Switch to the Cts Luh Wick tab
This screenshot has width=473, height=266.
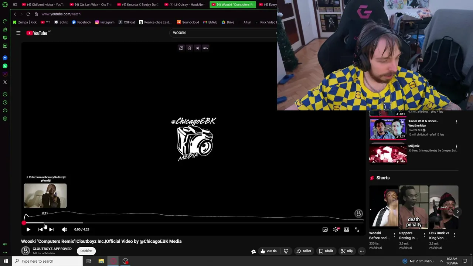(91, 4)
